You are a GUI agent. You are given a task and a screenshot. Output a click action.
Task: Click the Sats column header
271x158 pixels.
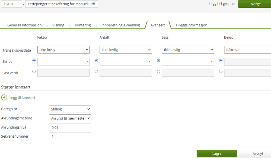pyautogui.click(x=165, y=37)
